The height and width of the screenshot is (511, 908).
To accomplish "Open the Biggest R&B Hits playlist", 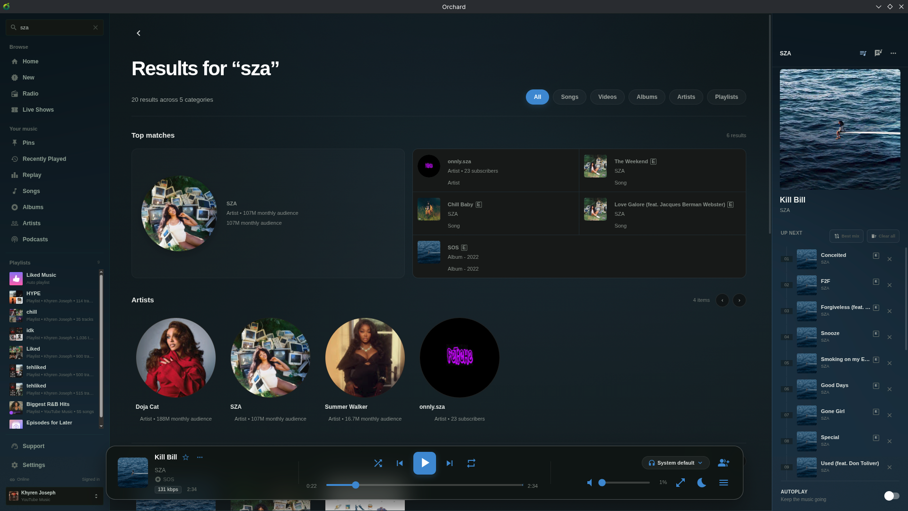I will tap(53, 408).
